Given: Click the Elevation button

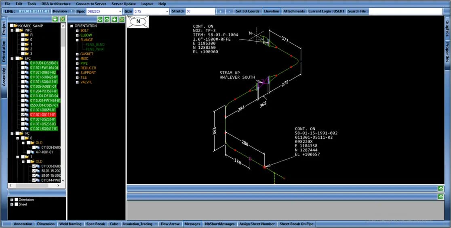Looking at the screenshot, I should point(272,11).
